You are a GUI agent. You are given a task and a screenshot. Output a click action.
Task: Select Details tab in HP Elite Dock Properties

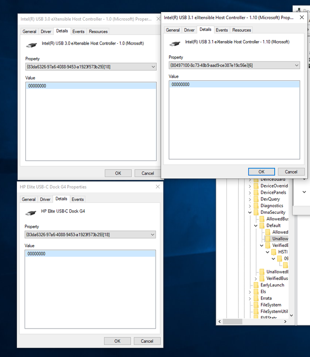click(x=61, y=199)
